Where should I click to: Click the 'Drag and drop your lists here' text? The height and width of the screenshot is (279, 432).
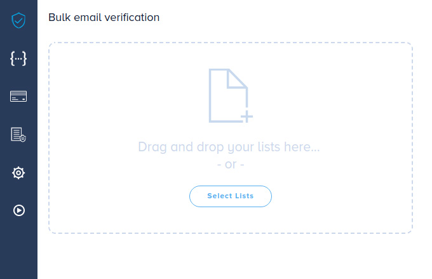(x=229, y=147)
